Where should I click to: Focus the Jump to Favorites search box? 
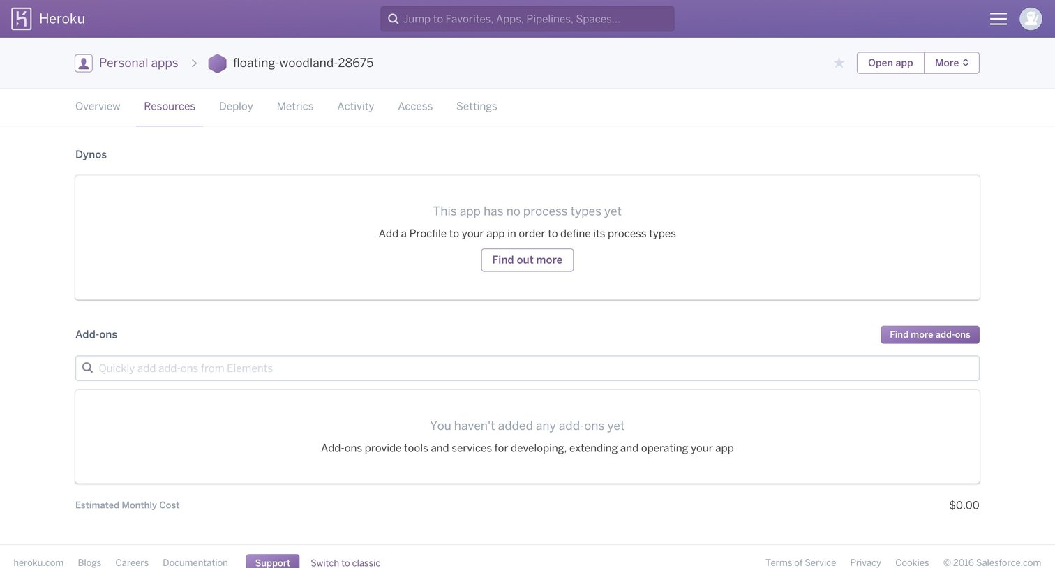tap(527, 19)
